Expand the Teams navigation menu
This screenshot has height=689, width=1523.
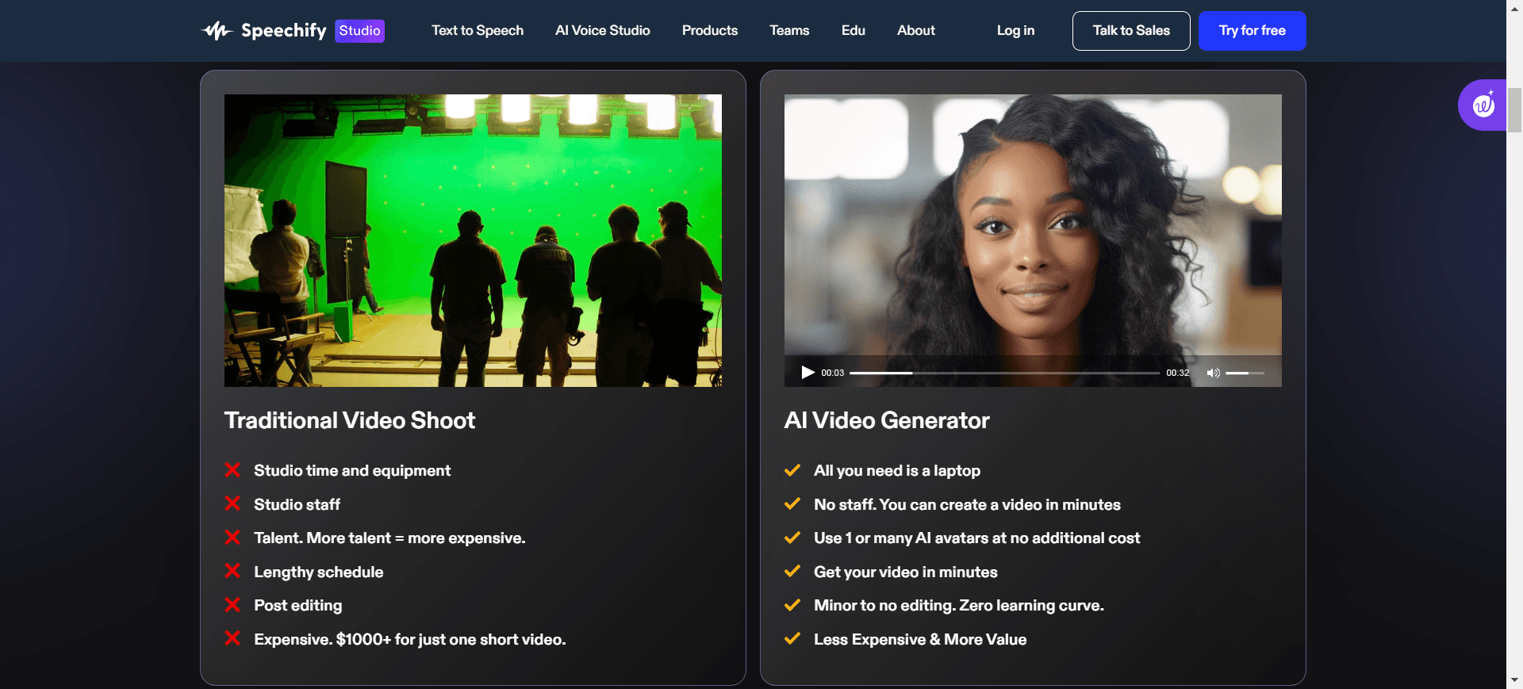pos(788,31)
